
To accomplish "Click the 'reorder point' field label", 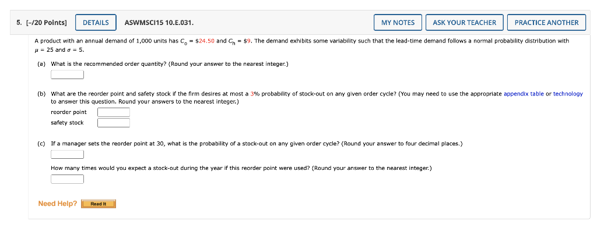I will [69, 112].
